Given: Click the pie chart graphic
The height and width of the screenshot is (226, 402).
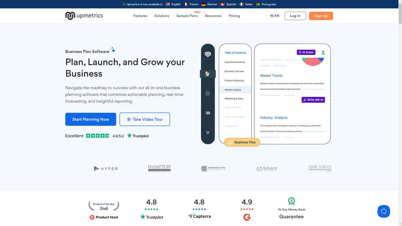Looking at the screenshot, I should tap(313, 62).
